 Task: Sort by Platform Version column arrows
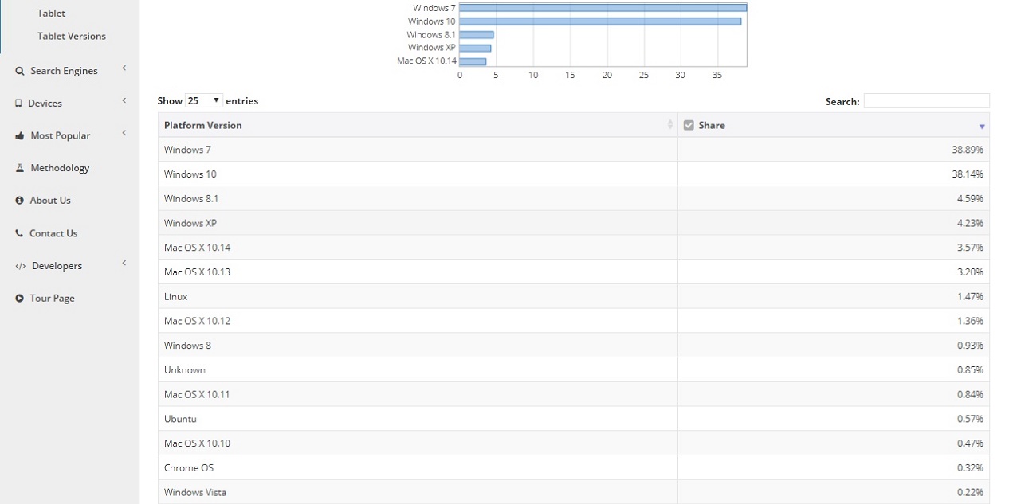point(669,125)
